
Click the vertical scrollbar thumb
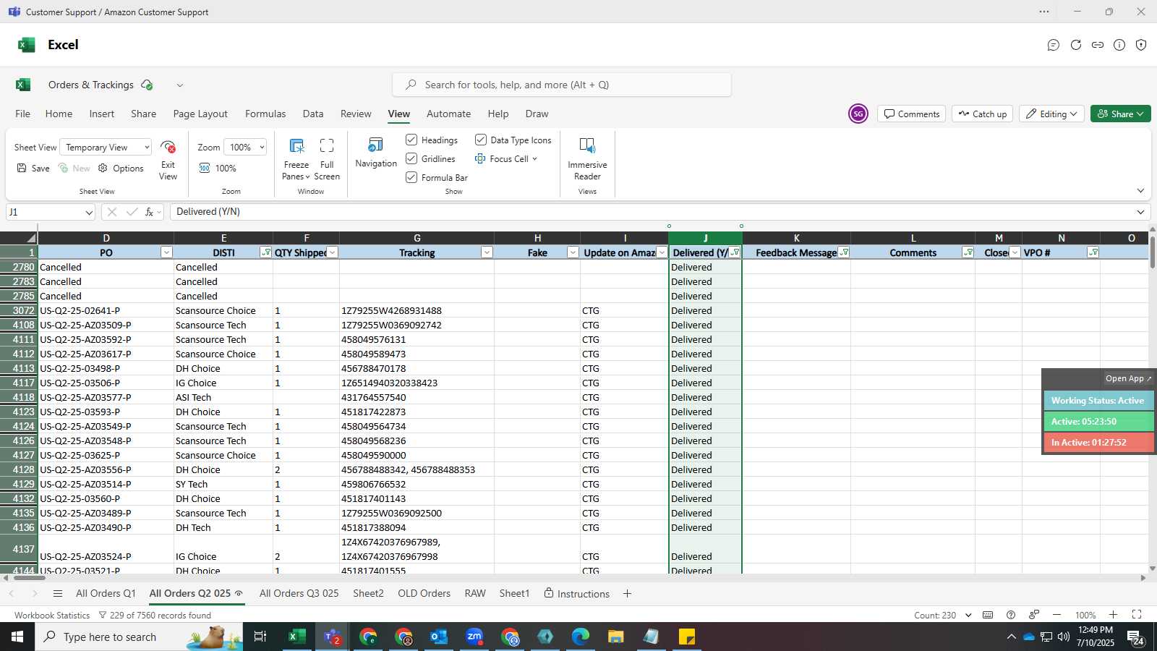point(1153,253)
